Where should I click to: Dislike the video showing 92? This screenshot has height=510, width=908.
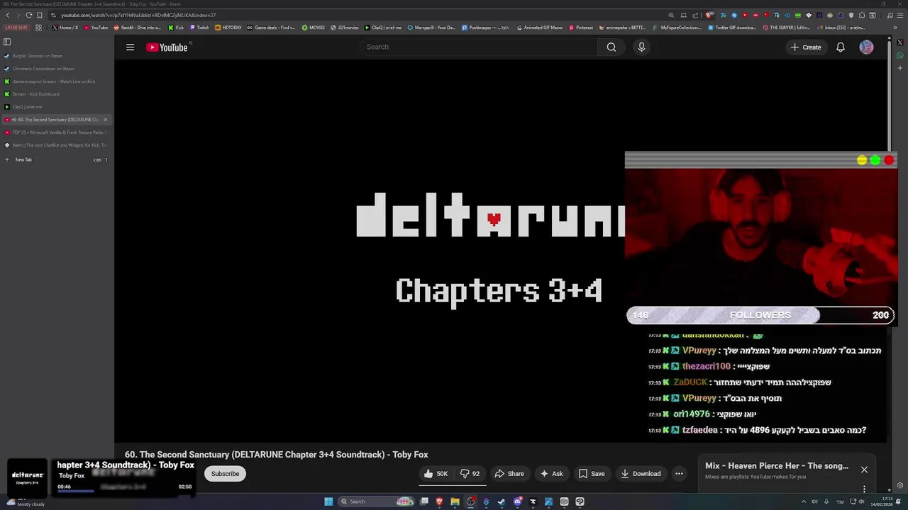470,474
